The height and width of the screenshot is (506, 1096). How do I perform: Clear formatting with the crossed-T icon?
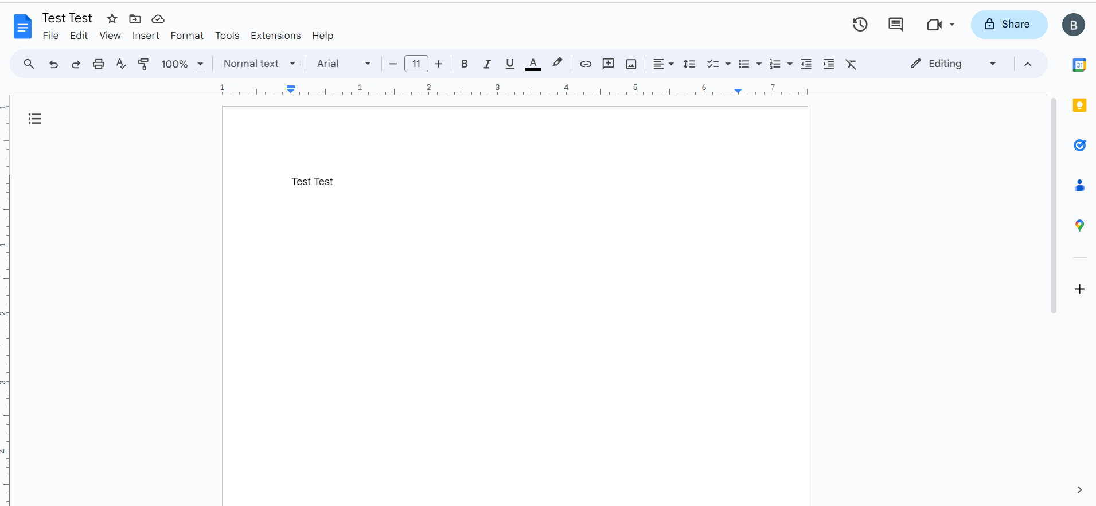pos(851,64)
